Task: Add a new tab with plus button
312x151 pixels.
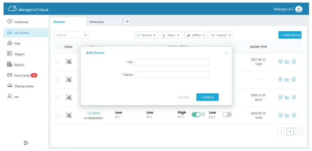Action: pos(128,22)
